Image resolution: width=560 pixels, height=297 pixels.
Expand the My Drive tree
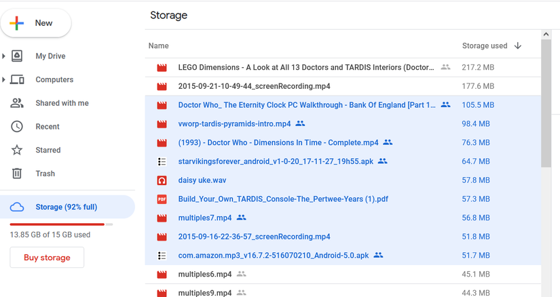(4, 56)
